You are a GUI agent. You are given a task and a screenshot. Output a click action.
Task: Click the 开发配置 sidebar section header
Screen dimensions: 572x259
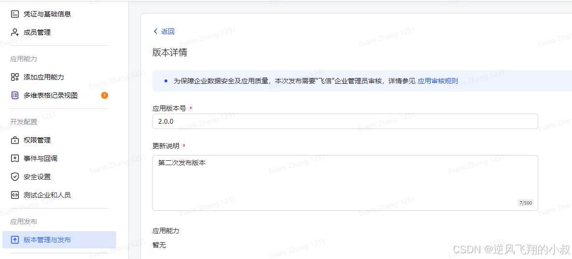24,122
